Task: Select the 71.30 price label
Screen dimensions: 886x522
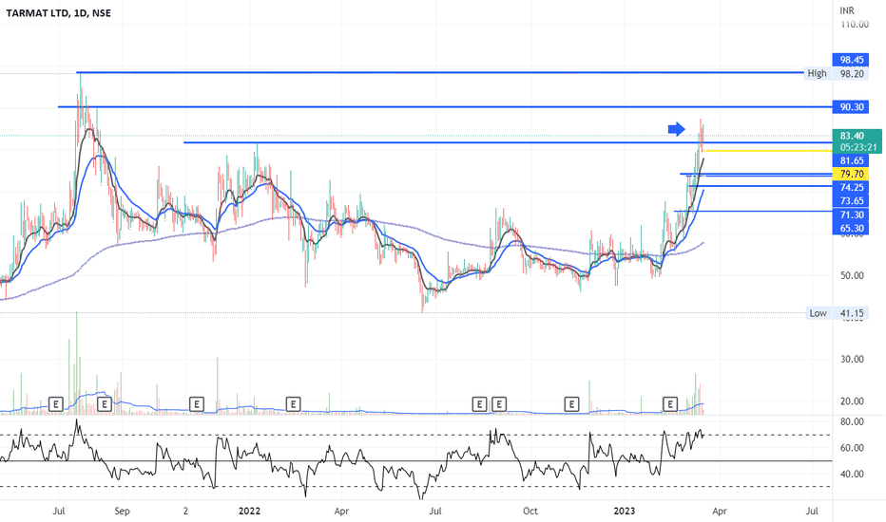Action: click(x=851, y=215)
